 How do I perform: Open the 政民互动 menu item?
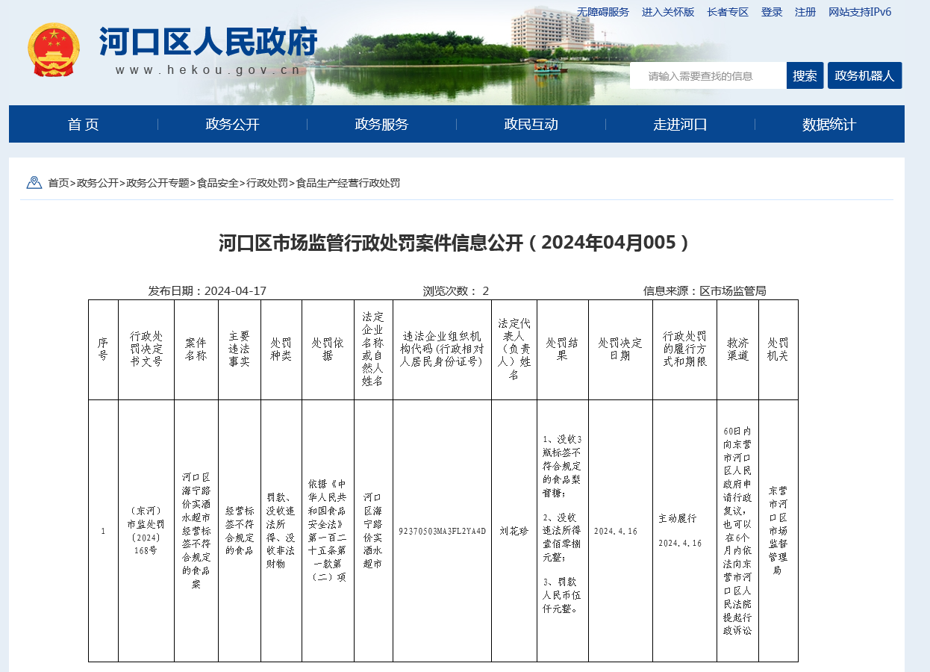531,125
